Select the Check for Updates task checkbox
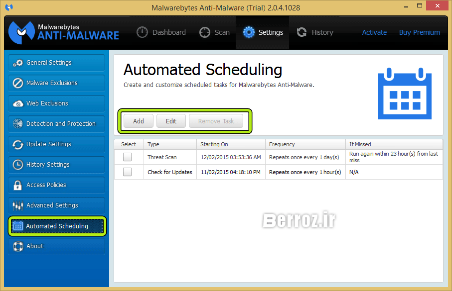This screenshot has width=452, height=291. [127, 172]
